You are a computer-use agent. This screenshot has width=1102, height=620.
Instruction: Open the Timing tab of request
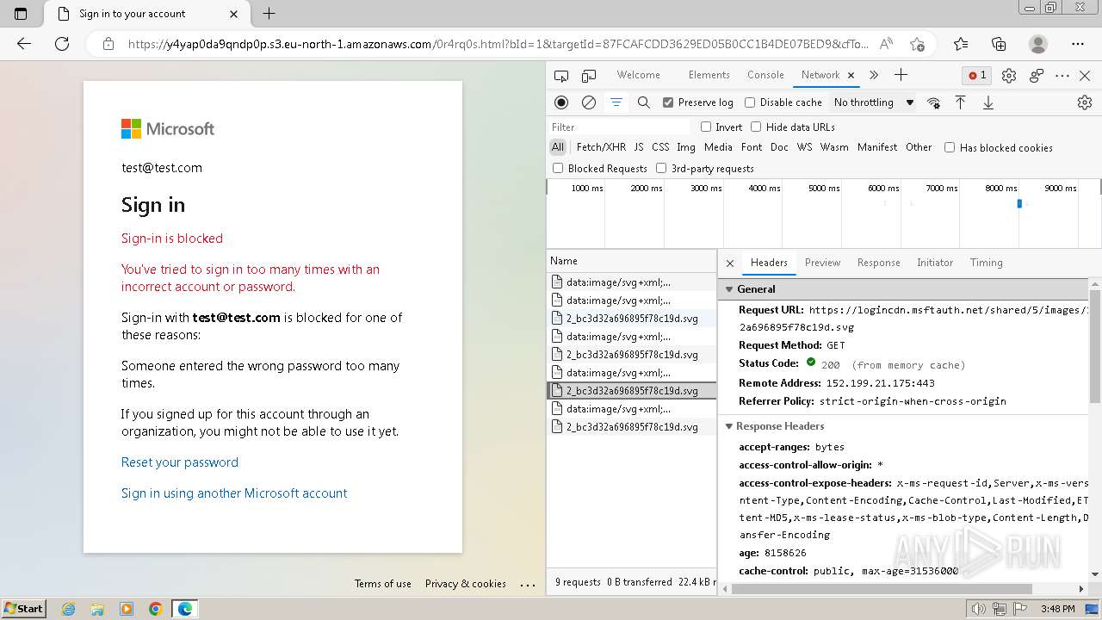point(986,263)
